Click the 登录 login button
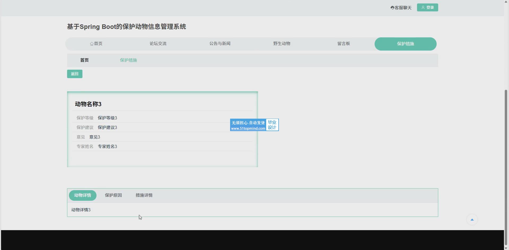The width and height of the screenshot is (509, 250). point(427,7)
